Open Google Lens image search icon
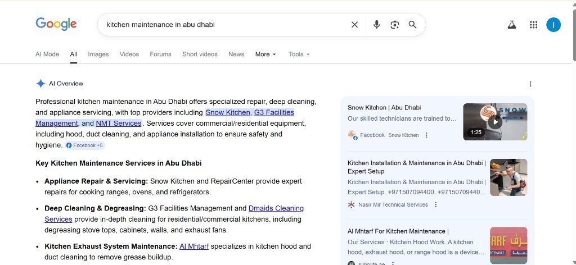Viewport: 576px width, 265px height. point(394,25)
